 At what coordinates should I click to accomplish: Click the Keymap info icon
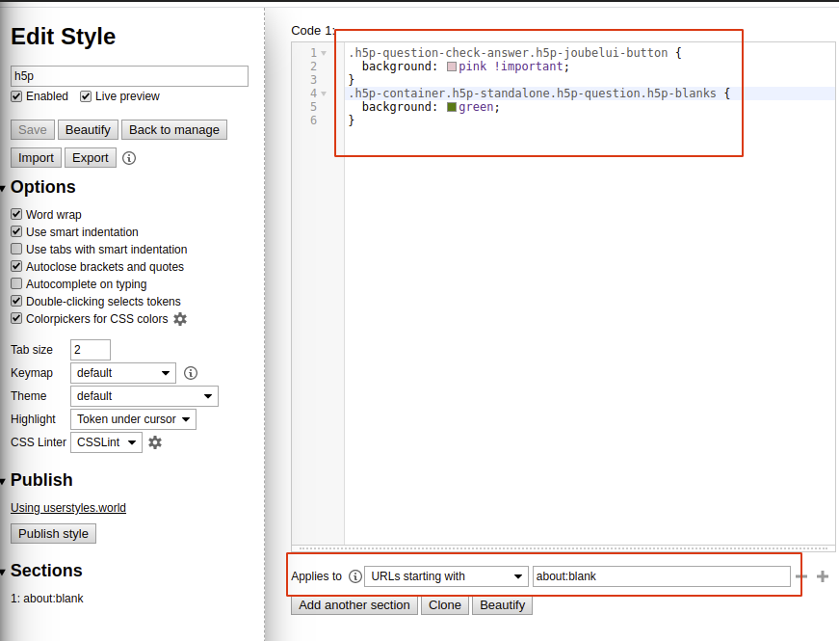(191, 373)
